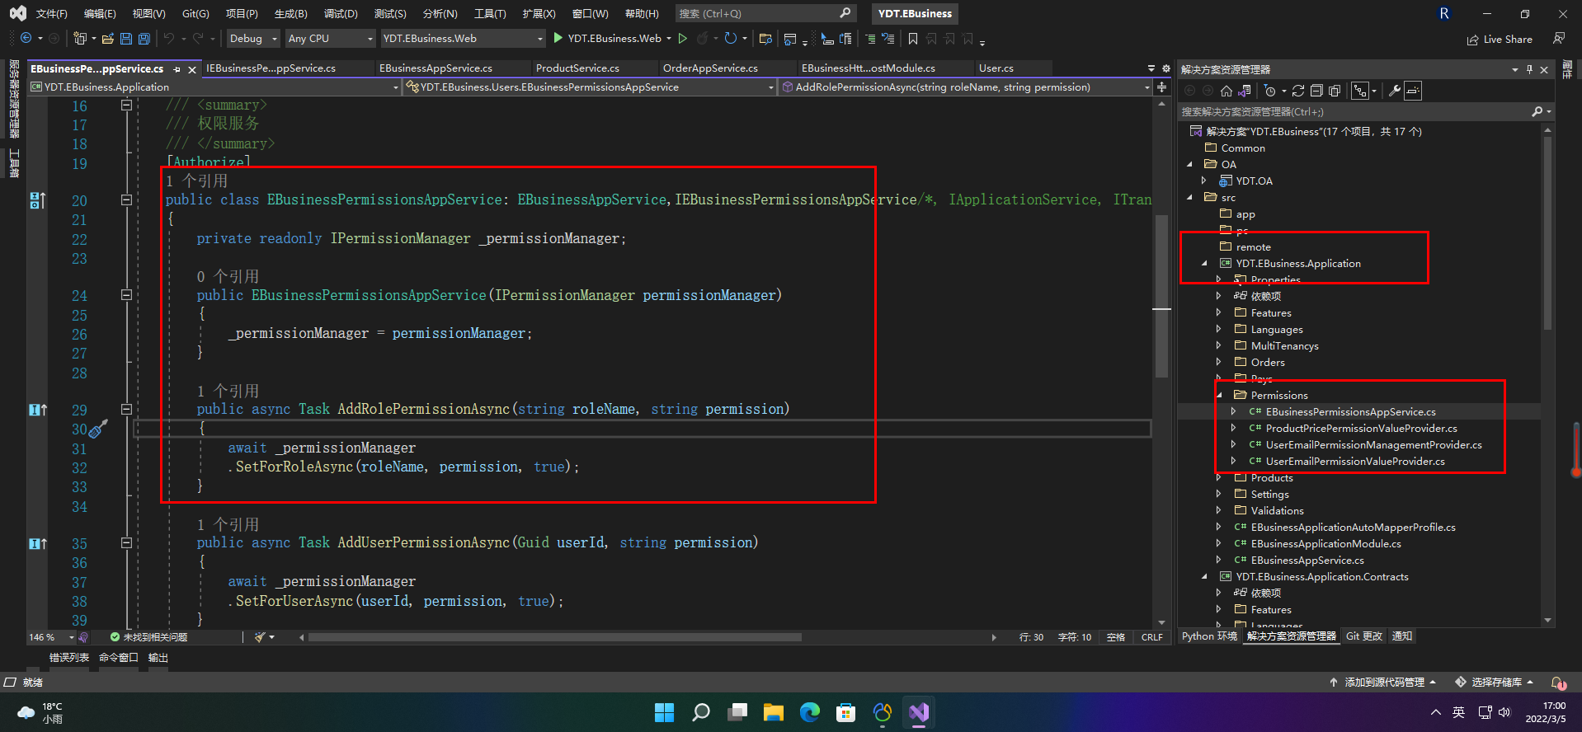Click Start Without Debugging outline play icon
This screenshot has height=732, width=1582.
[x=683, y=39]
